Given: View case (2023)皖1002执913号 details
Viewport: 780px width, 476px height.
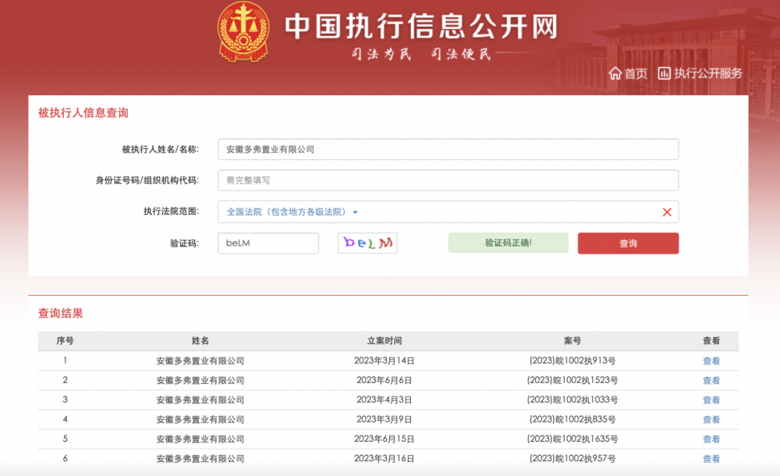Looking at the screenshot, I should tap(711, 361).
